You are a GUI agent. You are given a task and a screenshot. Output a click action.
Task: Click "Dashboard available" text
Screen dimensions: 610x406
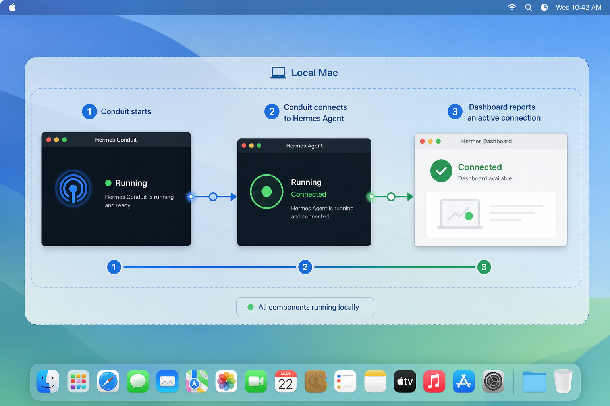point(485,178)
